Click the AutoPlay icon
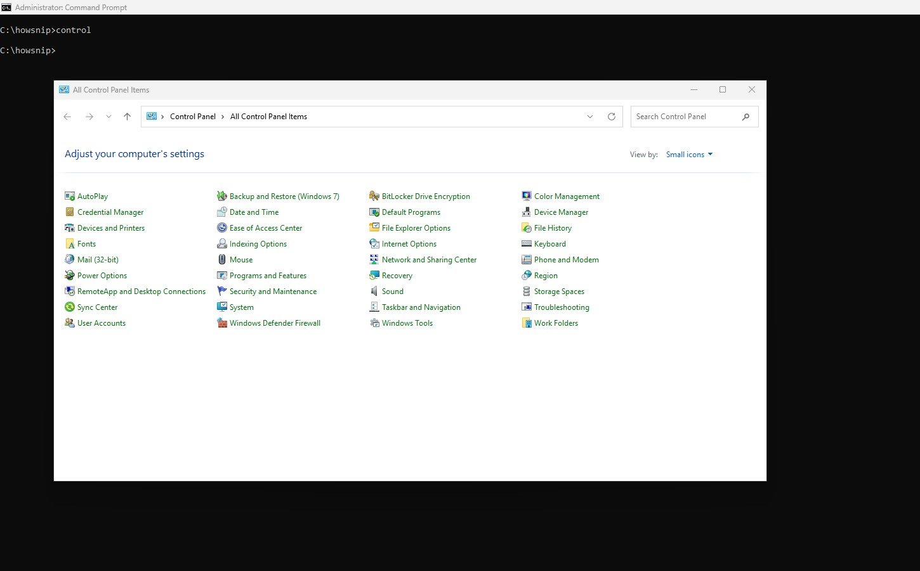 coord(70,196)
